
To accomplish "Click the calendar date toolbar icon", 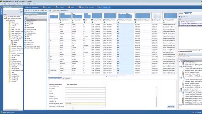I will click(53, 10).
